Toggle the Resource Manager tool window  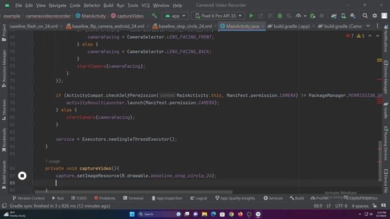point(4,68)
